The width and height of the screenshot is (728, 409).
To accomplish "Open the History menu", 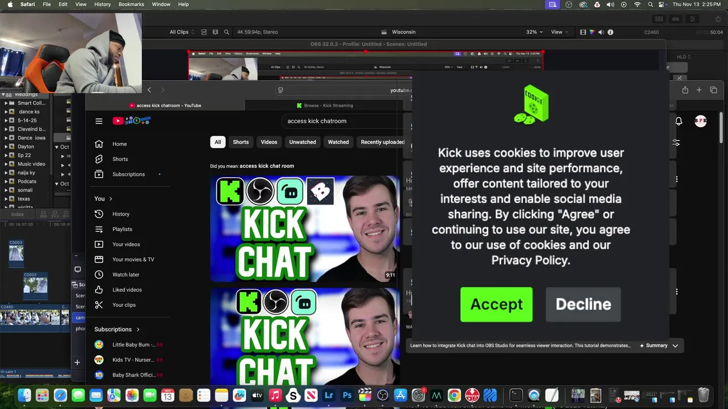I will pos(102,5).
